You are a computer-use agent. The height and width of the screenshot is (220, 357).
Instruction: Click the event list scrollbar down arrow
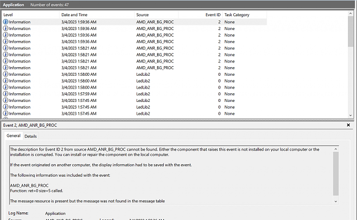350,115
